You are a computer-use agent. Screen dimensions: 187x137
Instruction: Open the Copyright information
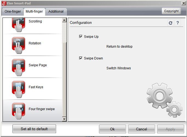click(171, 11)
